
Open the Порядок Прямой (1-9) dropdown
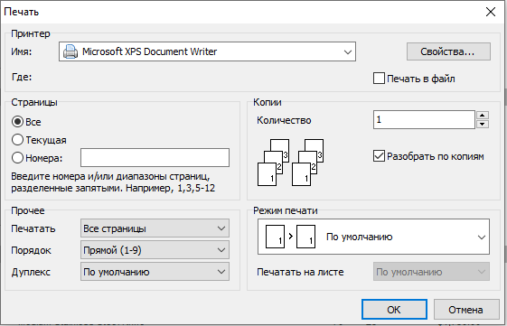155,250
